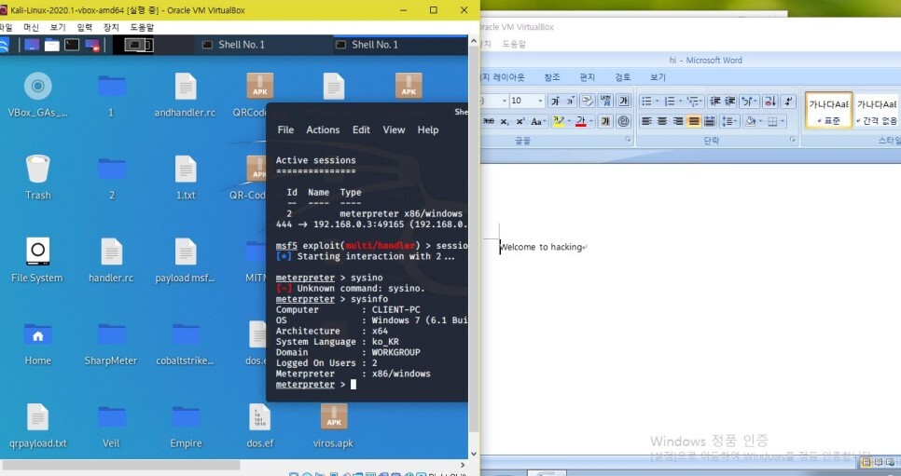
Task: Open the screen recorder panel launcher
Action: click(92, 45)
